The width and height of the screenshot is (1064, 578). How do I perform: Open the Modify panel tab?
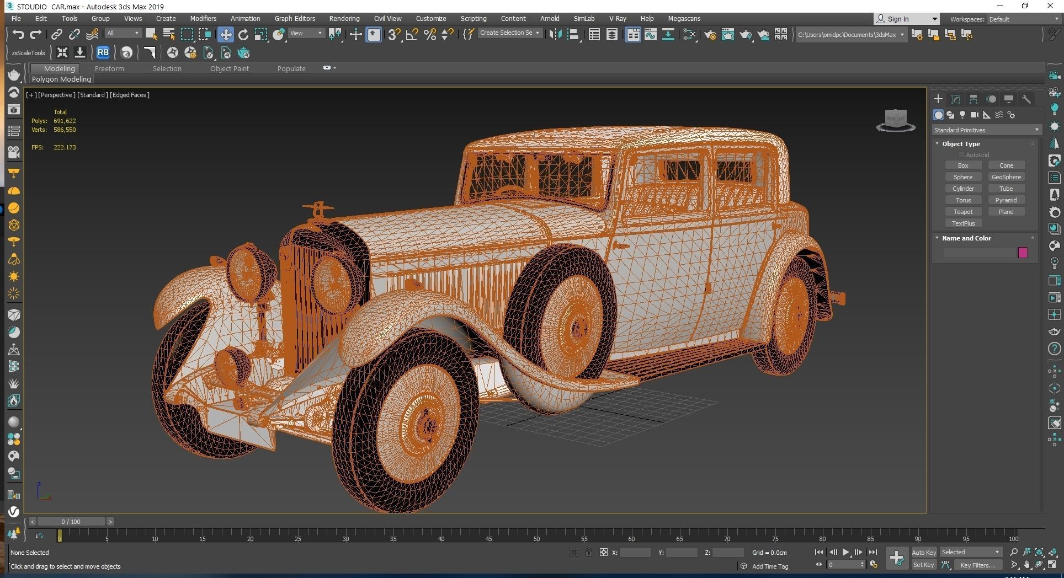(x=956, y=99)
